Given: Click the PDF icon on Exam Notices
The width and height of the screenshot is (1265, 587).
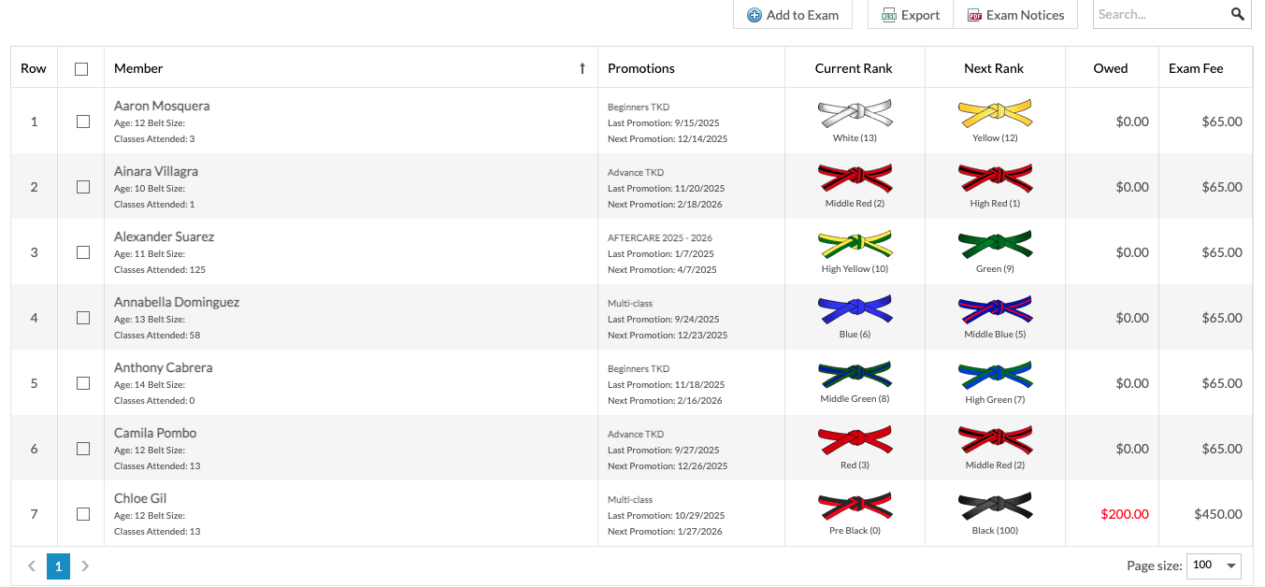Looking at the screenshot, I should point(974,14).
